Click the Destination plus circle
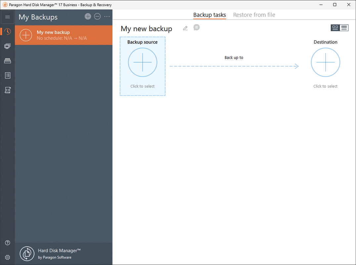The width and height of the screenshot is (356, 265). (x=326, y=62)
